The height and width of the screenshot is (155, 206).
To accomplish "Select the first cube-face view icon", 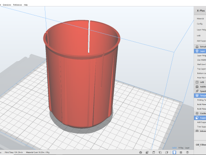I will click(x=147, y=152).
